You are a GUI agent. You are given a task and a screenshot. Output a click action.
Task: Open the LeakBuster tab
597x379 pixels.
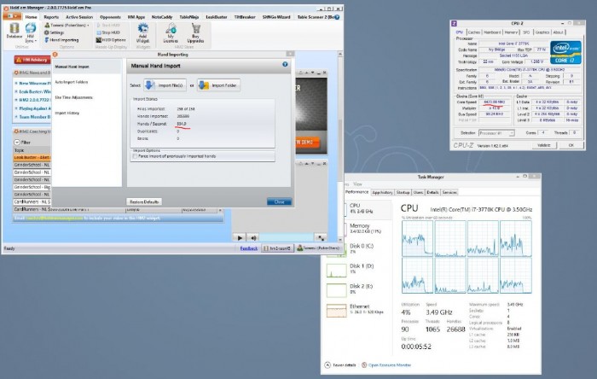point(217,17)
